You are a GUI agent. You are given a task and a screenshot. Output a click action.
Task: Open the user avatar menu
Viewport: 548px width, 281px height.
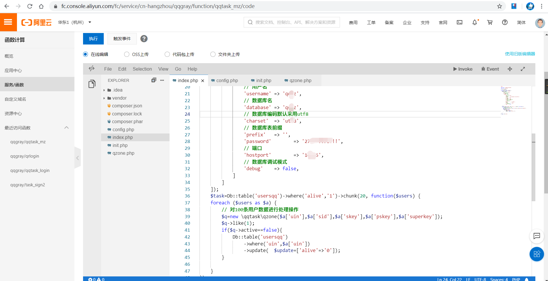click(540, 23)
